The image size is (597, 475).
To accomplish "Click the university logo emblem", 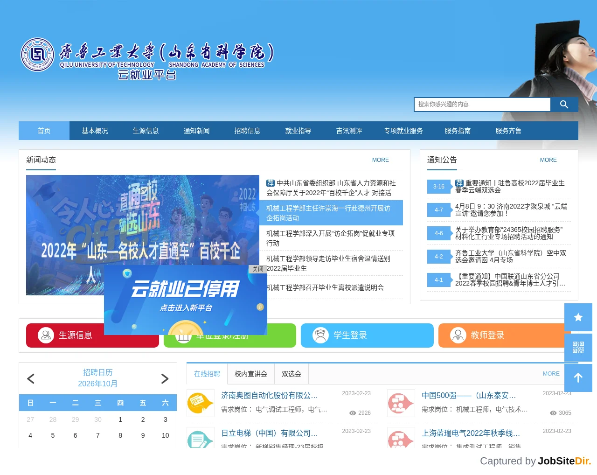I will coord(37,55).
